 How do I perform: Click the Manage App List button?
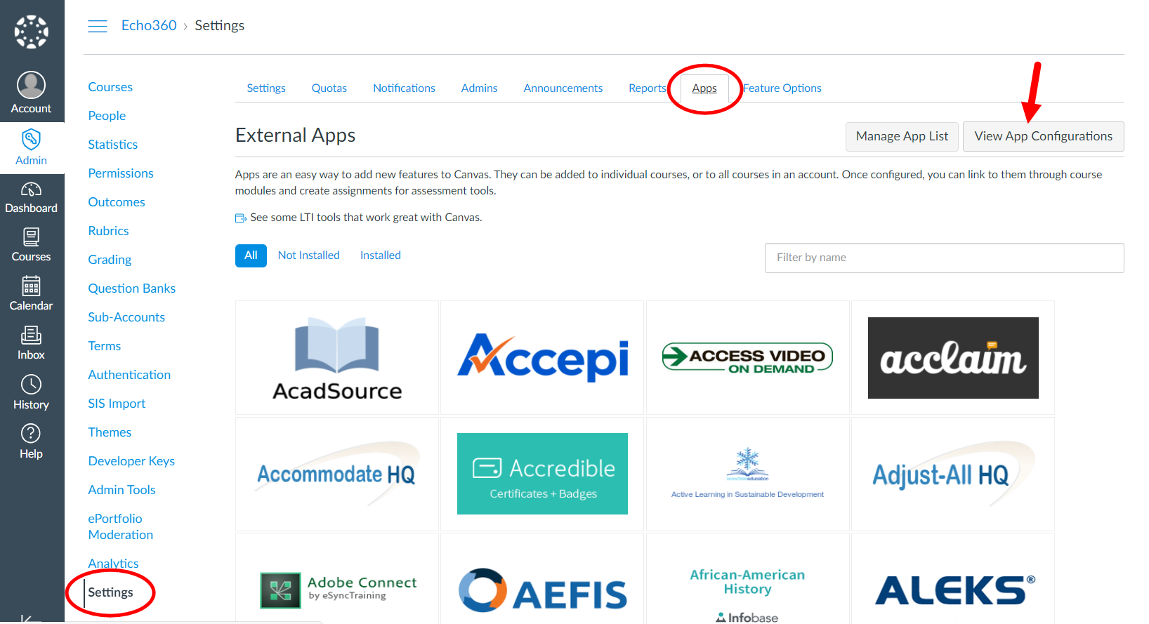click(x=902, y=136)
